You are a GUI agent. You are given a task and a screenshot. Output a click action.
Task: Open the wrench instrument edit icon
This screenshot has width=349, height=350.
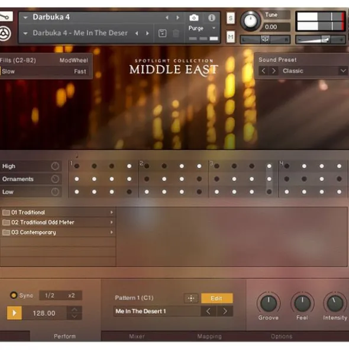pyautogui.click(x=5, y=17)
